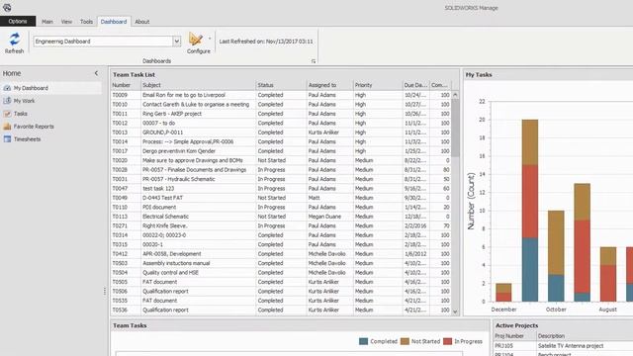Switch to the Main ribbon tab
Screen dimensions: 633x356
point(47,22)
